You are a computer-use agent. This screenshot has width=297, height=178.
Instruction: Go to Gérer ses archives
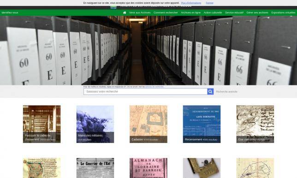[257, 13]
